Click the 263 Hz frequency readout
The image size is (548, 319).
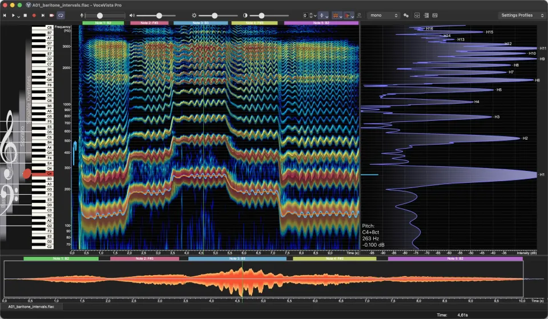coord(370,239)
